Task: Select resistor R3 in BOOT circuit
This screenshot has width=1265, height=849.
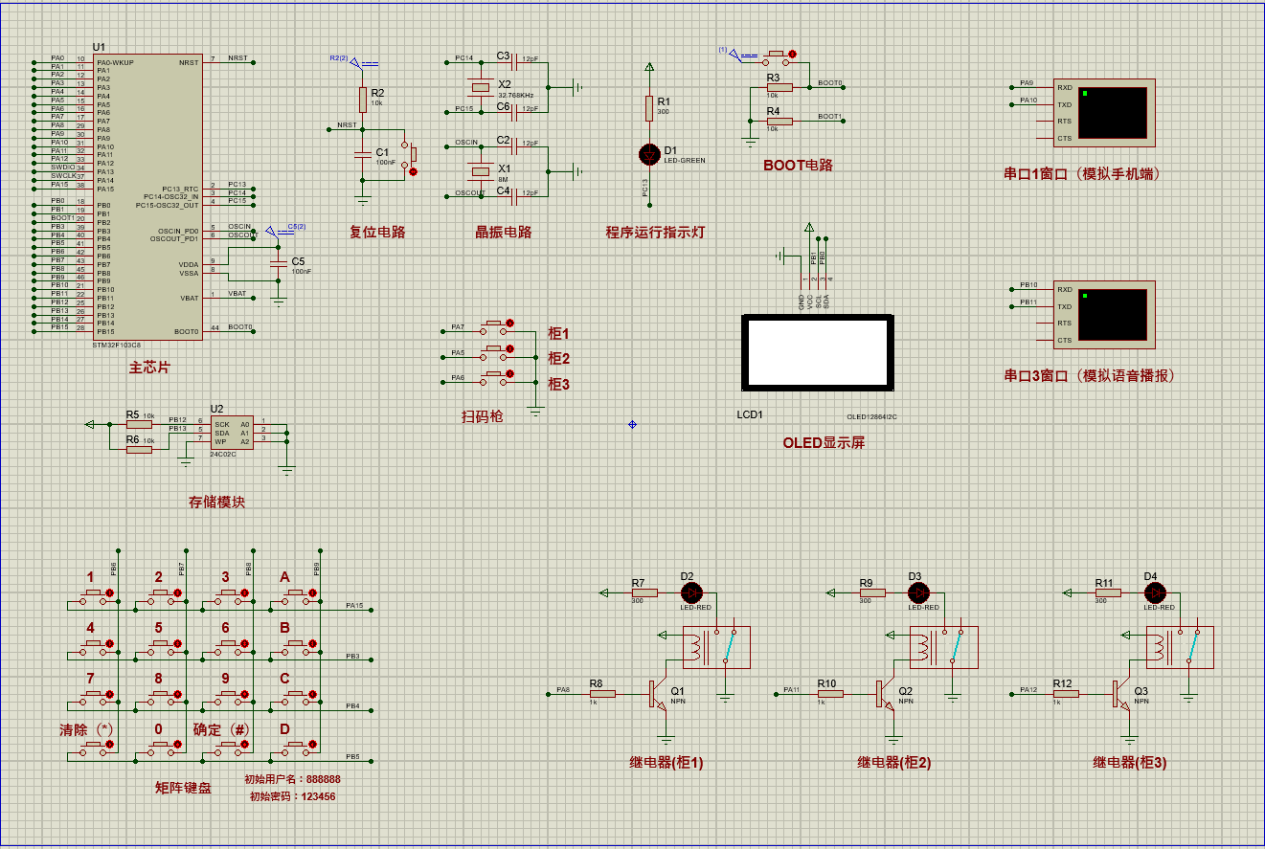Action: pyautogui.click(x=780, y=87)
